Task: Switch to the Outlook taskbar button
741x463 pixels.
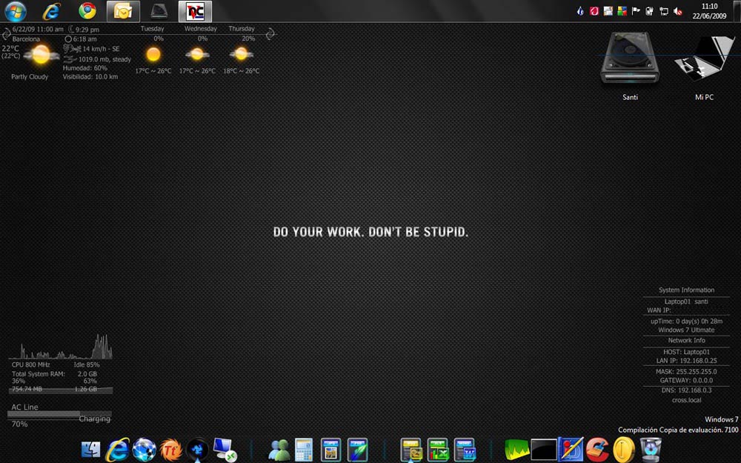Action: pyautogui.click(x=123, y=11)
